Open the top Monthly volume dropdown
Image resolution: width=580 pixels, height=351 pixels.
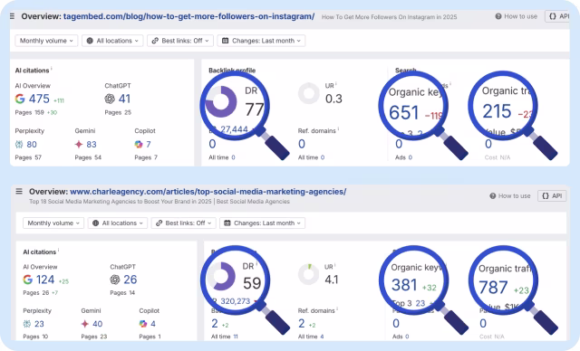[x=46, y=41]
